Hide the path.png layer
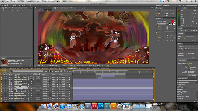 click(x=2, y=81)
